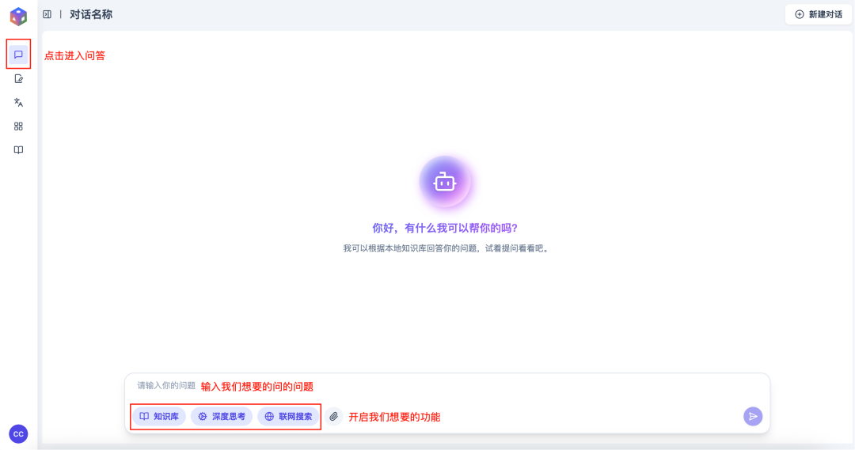Image resolution: width=855 pixels, height=450 pixels.
Task: Click the greeting 你好，有什么我可以帮你的吗？
Action: 445,229
